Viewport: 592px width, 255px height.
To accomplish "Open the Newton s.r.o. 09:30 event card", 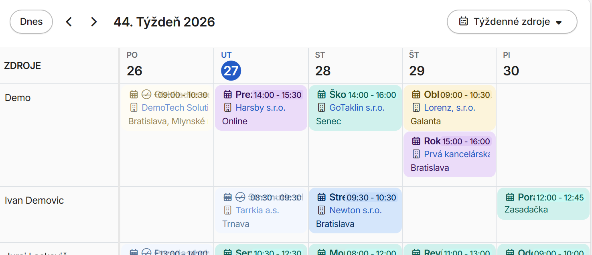I will 355,210.
